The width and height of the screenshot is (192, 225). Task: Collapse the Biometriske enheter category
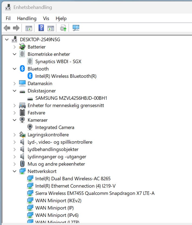14,54
